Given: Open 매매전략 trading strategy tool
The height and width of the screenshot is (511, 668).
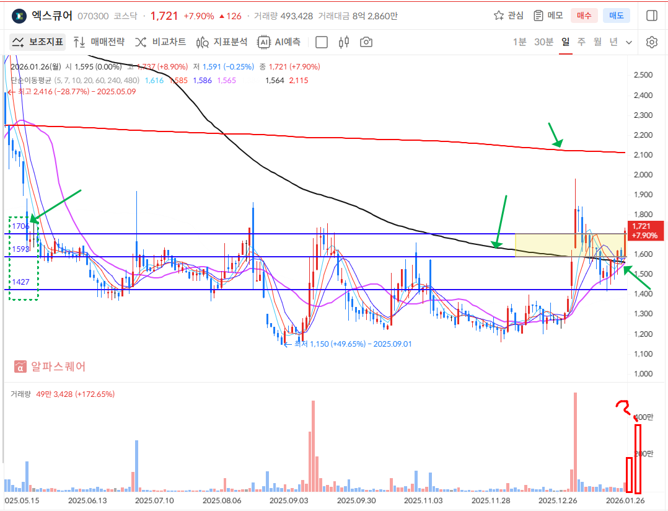Looking at the screenshot, I should 99,42.
